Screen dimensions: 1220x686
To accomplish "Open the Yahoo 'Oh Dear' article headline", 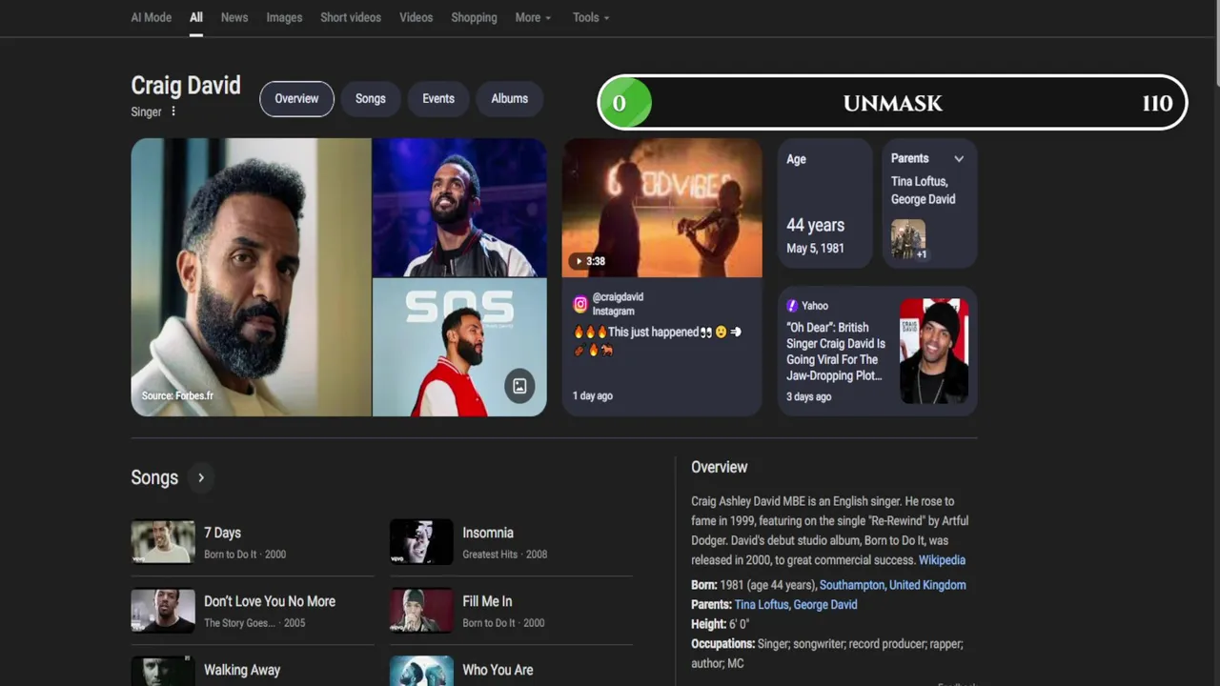I will click(836, 352).
